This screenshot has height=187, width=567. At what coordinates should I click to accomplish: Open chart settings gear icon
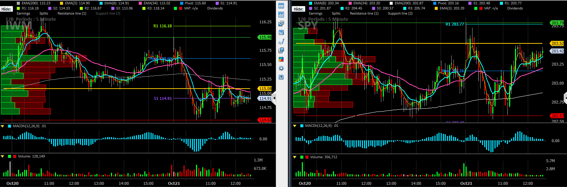tap(281, 68)
